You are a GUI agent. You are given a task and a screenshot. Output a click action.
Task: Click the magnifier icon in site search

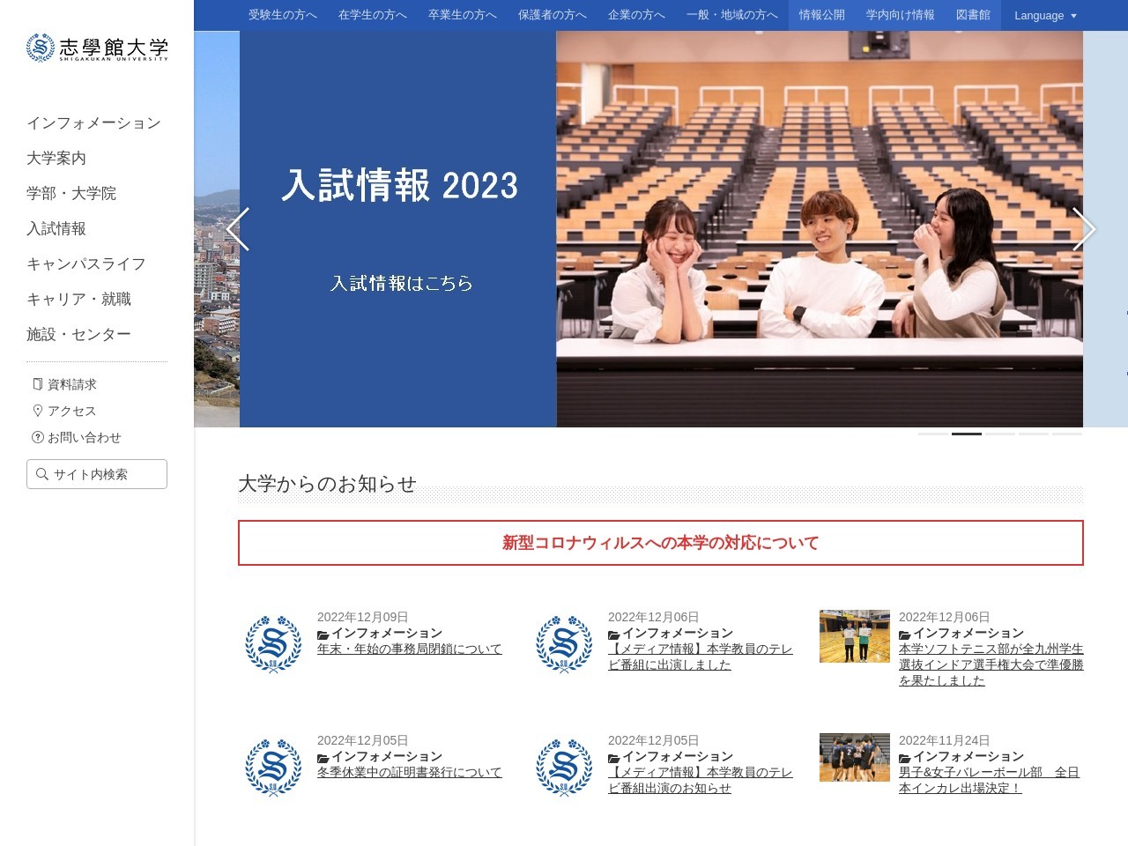tap(41, 474)
